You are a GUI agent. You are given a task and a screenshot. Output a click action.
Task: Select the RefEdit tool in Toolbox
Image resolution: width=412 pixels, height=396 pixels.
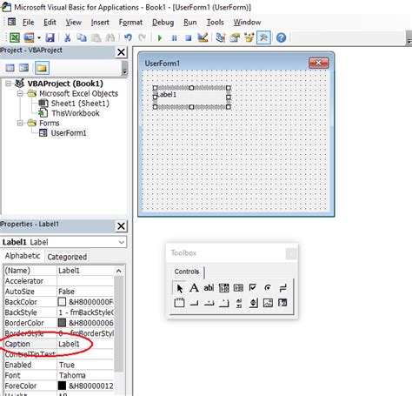point(282,303)
